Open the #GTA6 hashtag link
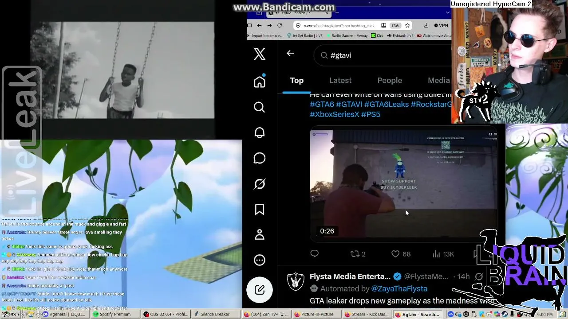The width and height of the screenshot is (568, 319). click(322, 105)
